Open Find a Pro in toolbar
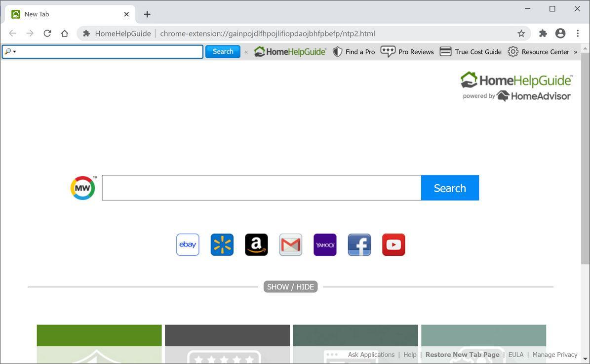 [354, 51]
